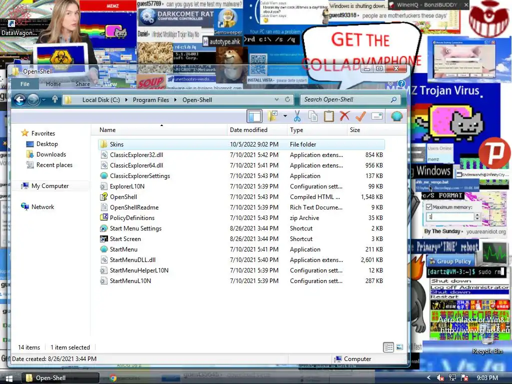The image size is (512, 384).
Task: Click the explorer Help question mark
Action: [401, 84]
